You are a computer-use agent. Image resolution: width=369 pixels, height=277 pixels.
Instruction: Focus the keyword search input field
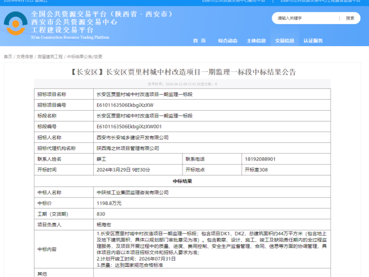tap(307, 18)
